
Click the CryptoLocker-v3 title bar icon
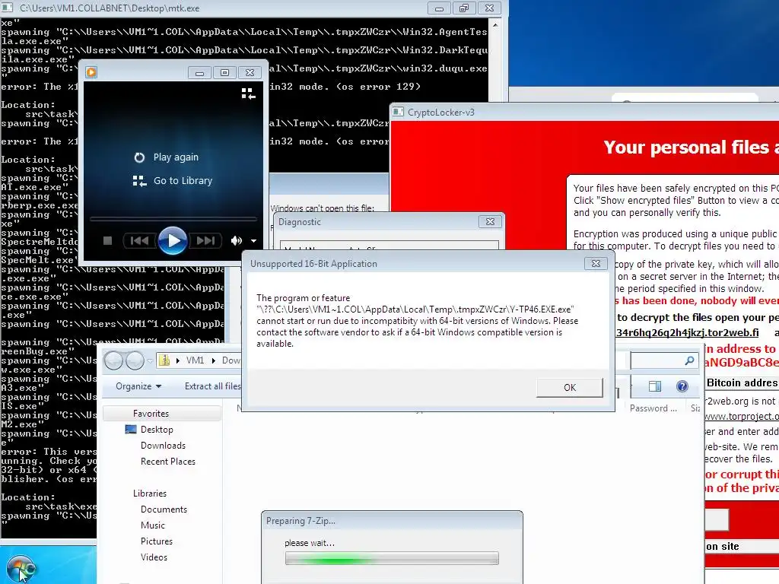(x=398, y=113)
